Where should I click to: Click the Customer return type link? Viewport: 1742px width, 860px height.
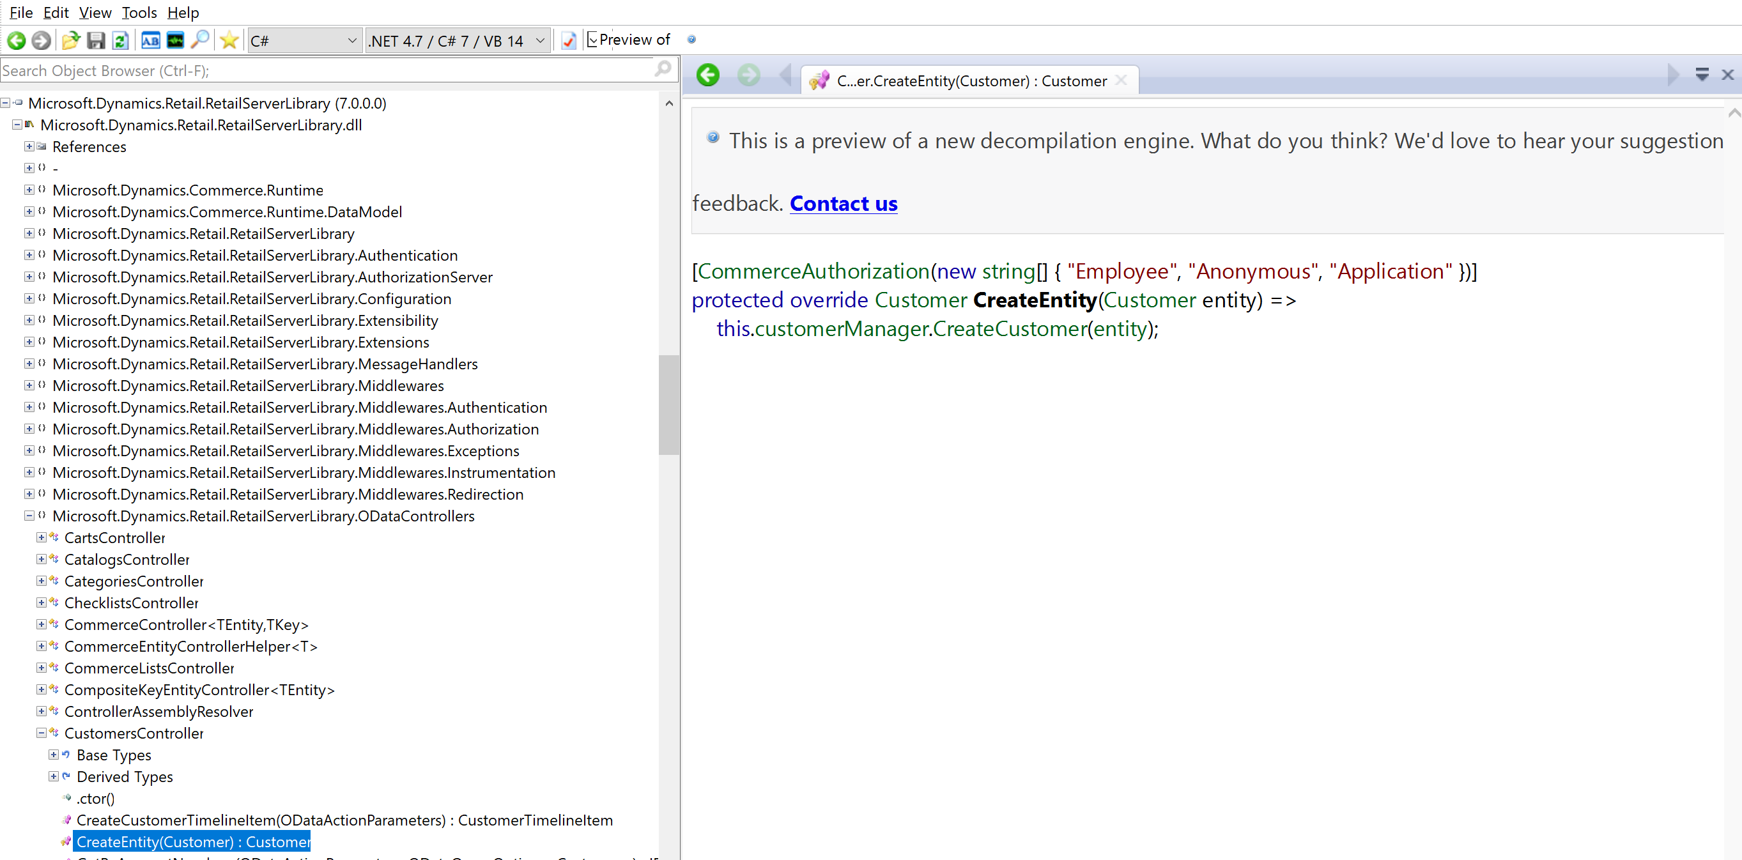[x=921, y=300]
